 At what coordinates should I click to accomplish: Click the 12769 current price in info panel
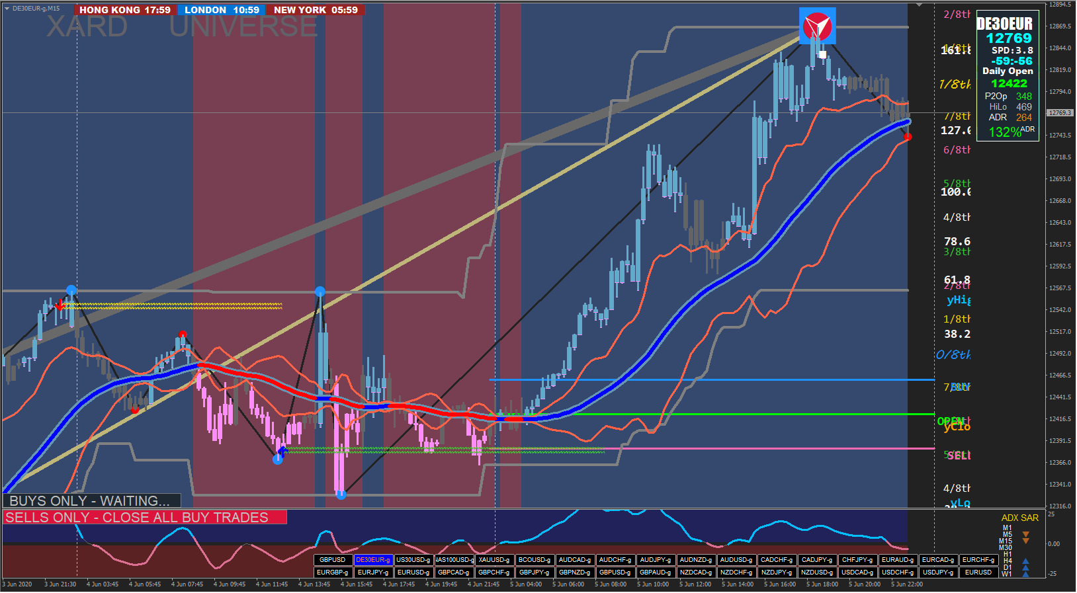coord(1009,38)
